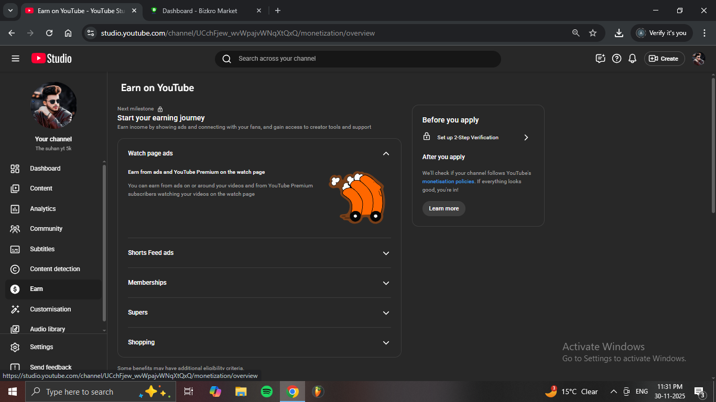Expand the Shorts Feed ads section
716x402 pixels.
click(x=386, y=253)
